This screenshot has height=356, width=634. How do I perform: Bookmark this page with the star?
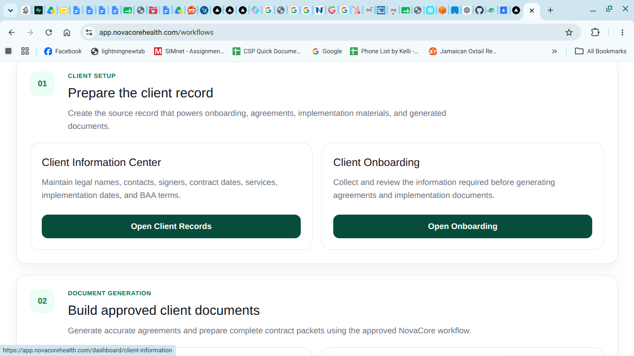(x=569, y=32)
